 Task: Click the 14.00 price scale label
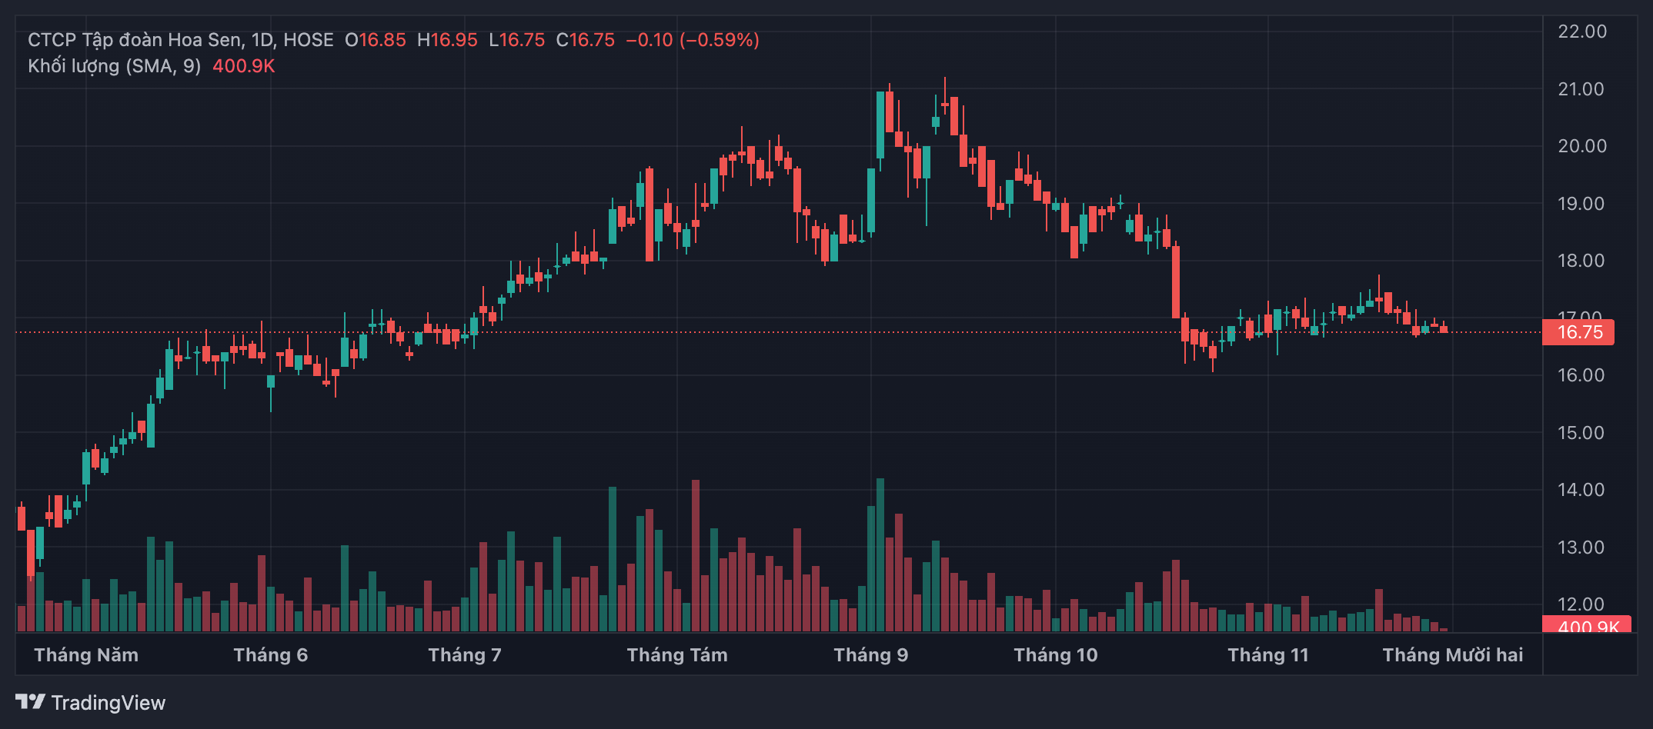1581,490
